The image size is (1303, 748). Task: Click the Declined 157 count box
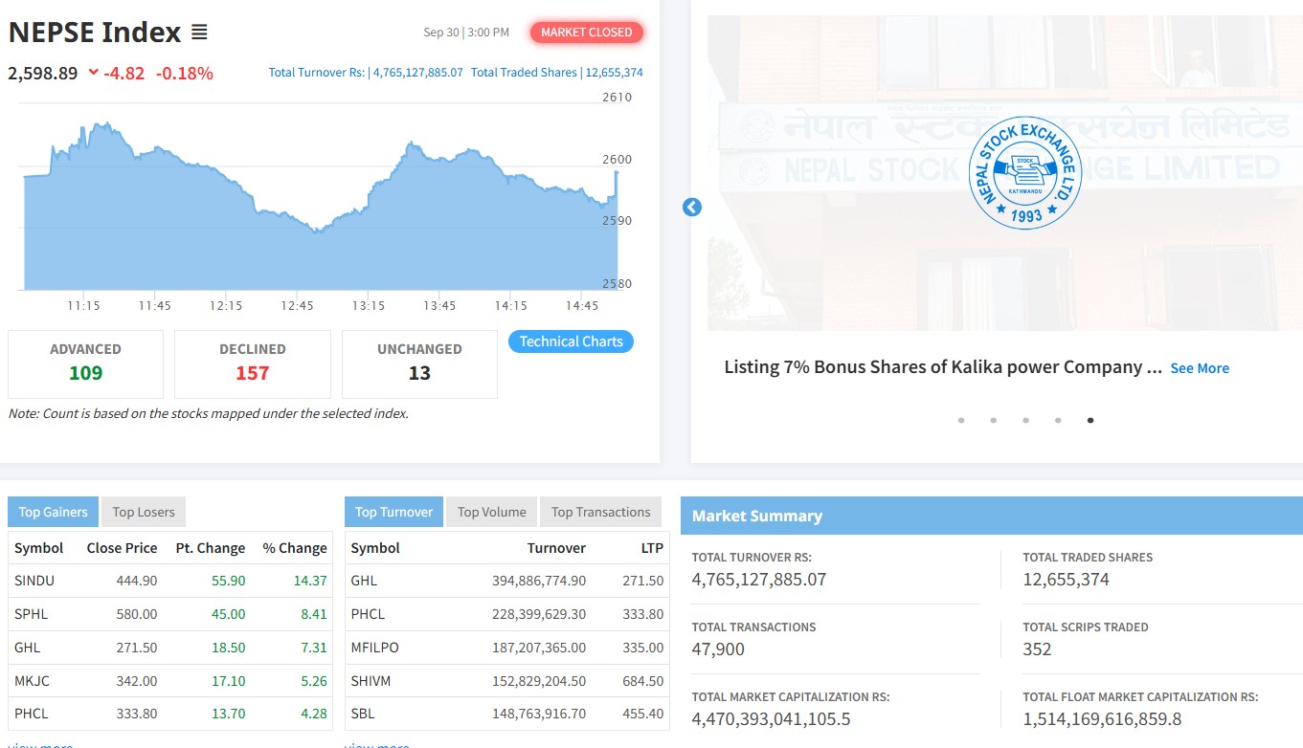tap(253, 363)
